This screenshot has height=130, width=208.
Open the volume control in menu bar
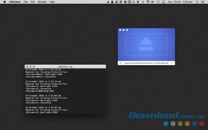pos(153,2)
